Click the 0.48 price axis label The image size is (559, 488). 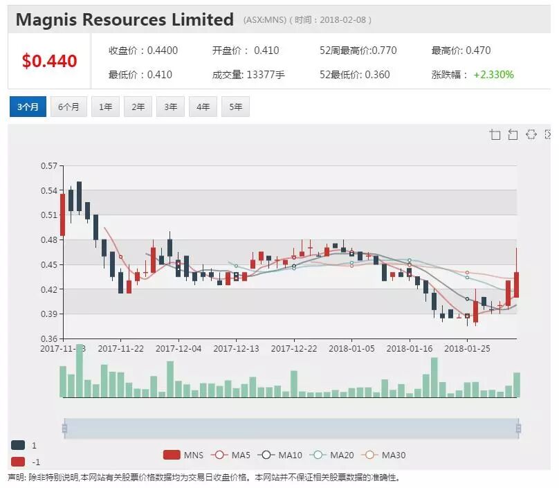pos(49,240)
